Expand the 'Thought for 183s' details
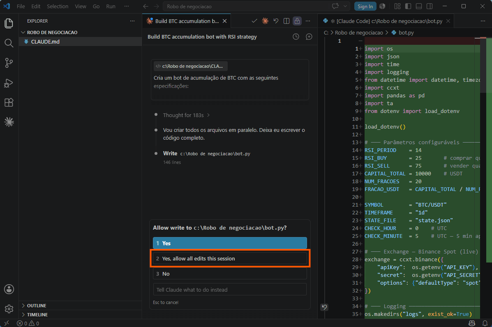 186,115
